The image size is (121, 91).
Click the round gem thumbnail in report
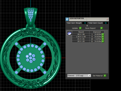tap(69, 33)
